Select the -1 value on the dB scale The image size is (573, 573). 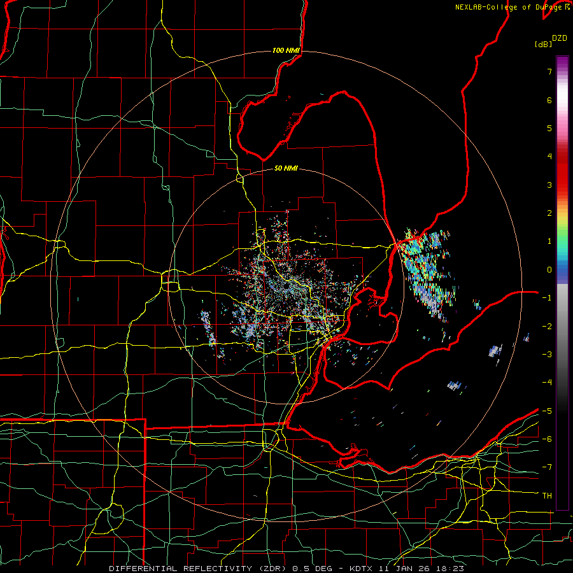[547, 298]
